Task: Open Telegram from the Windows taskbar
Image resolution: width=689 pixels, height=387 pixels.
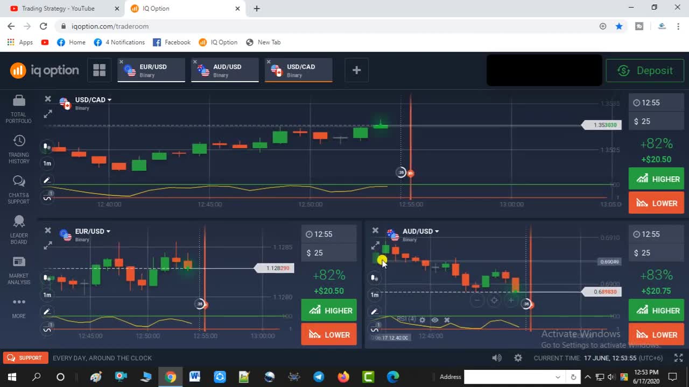Action: 319,377
